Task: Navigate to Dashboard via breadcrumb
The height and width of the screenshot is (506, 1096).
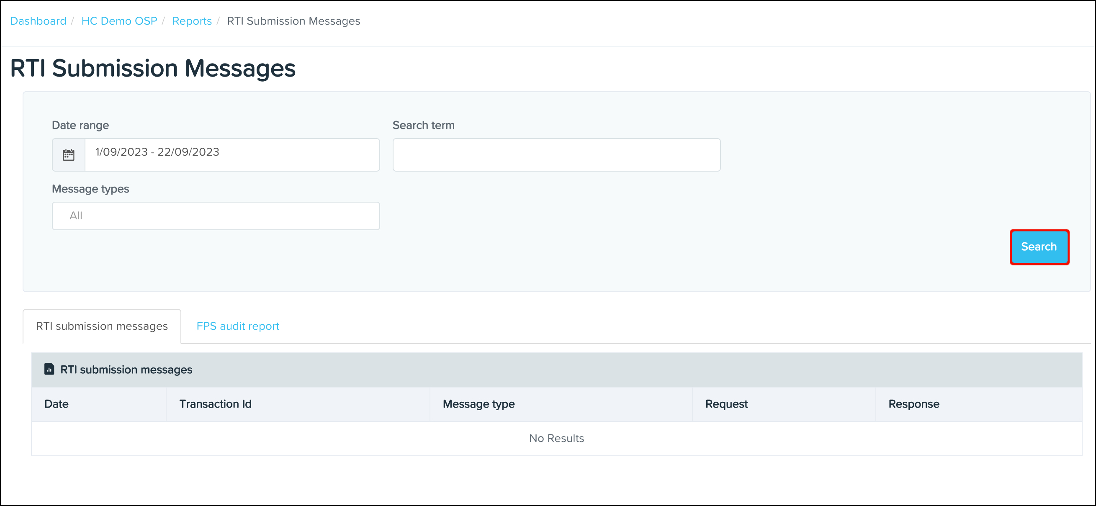Action: 38,21
